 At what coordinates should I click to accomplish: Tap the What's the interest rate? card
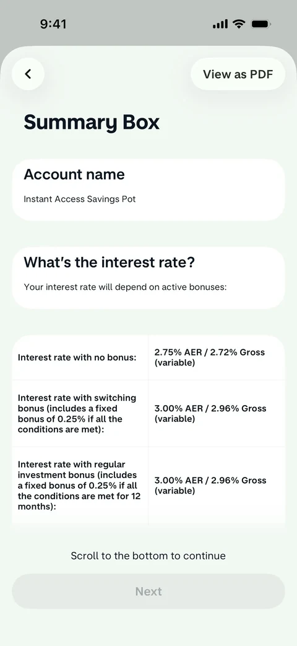[148, 277]
